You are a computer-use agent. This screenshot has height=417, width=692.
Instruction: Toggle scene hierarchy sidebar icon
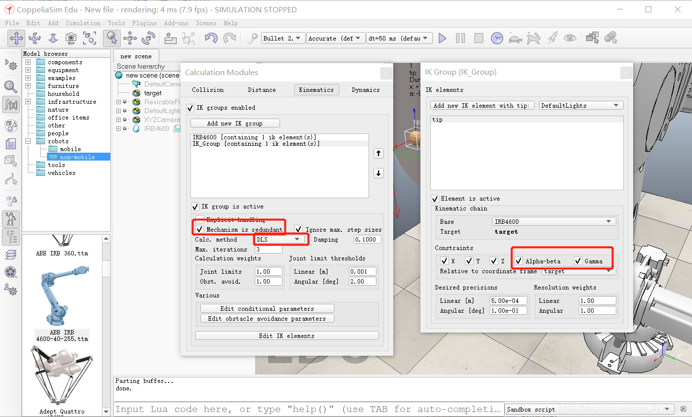(11, 237)
